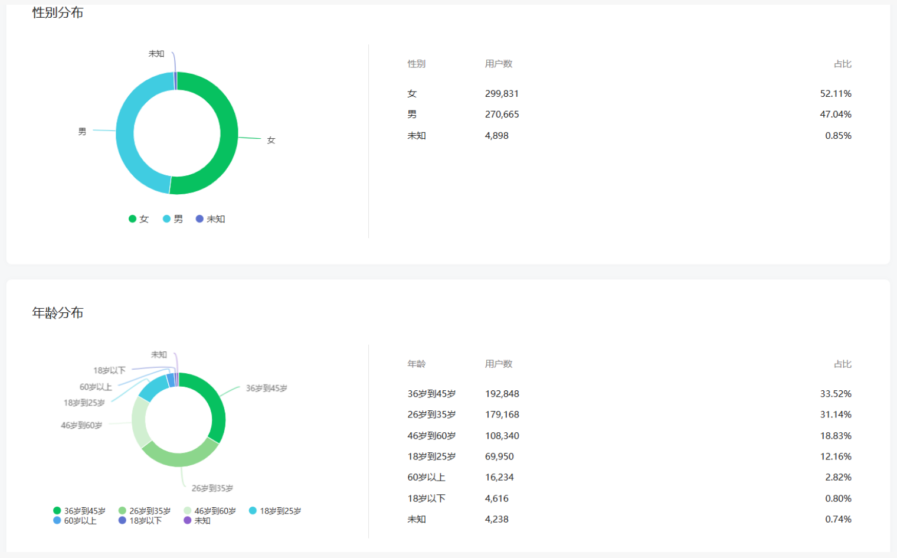Click the 占比 header in age table
Image resolution: width=897 pixels, height=558 pixels.
pos(842,364)
